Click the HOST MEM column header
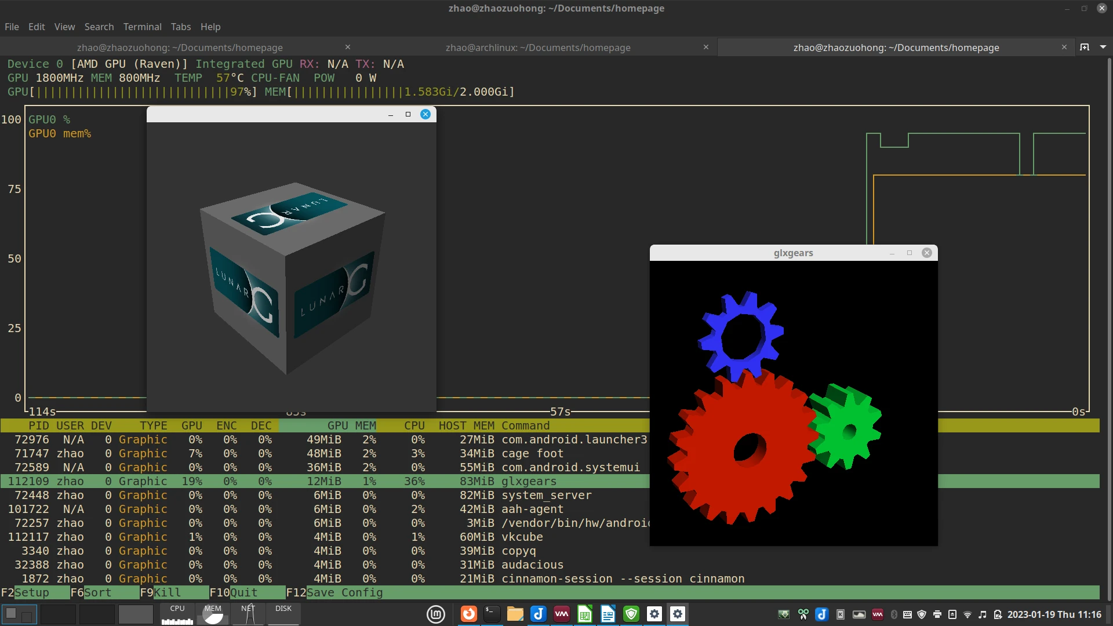 click(x=467, y=425)
